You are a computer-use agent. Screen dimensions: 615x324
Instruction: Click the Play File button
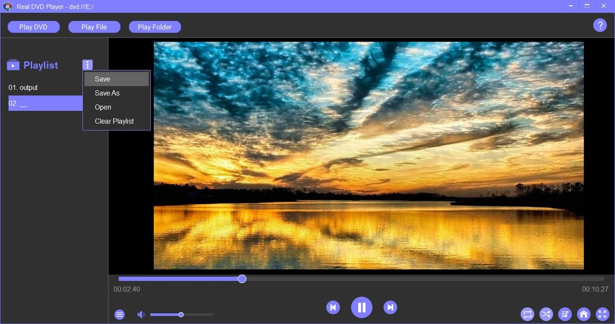[x=94, y=27]
